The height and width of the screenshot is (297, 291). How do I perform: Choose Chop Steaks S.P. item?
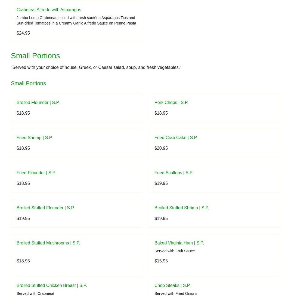172,286
